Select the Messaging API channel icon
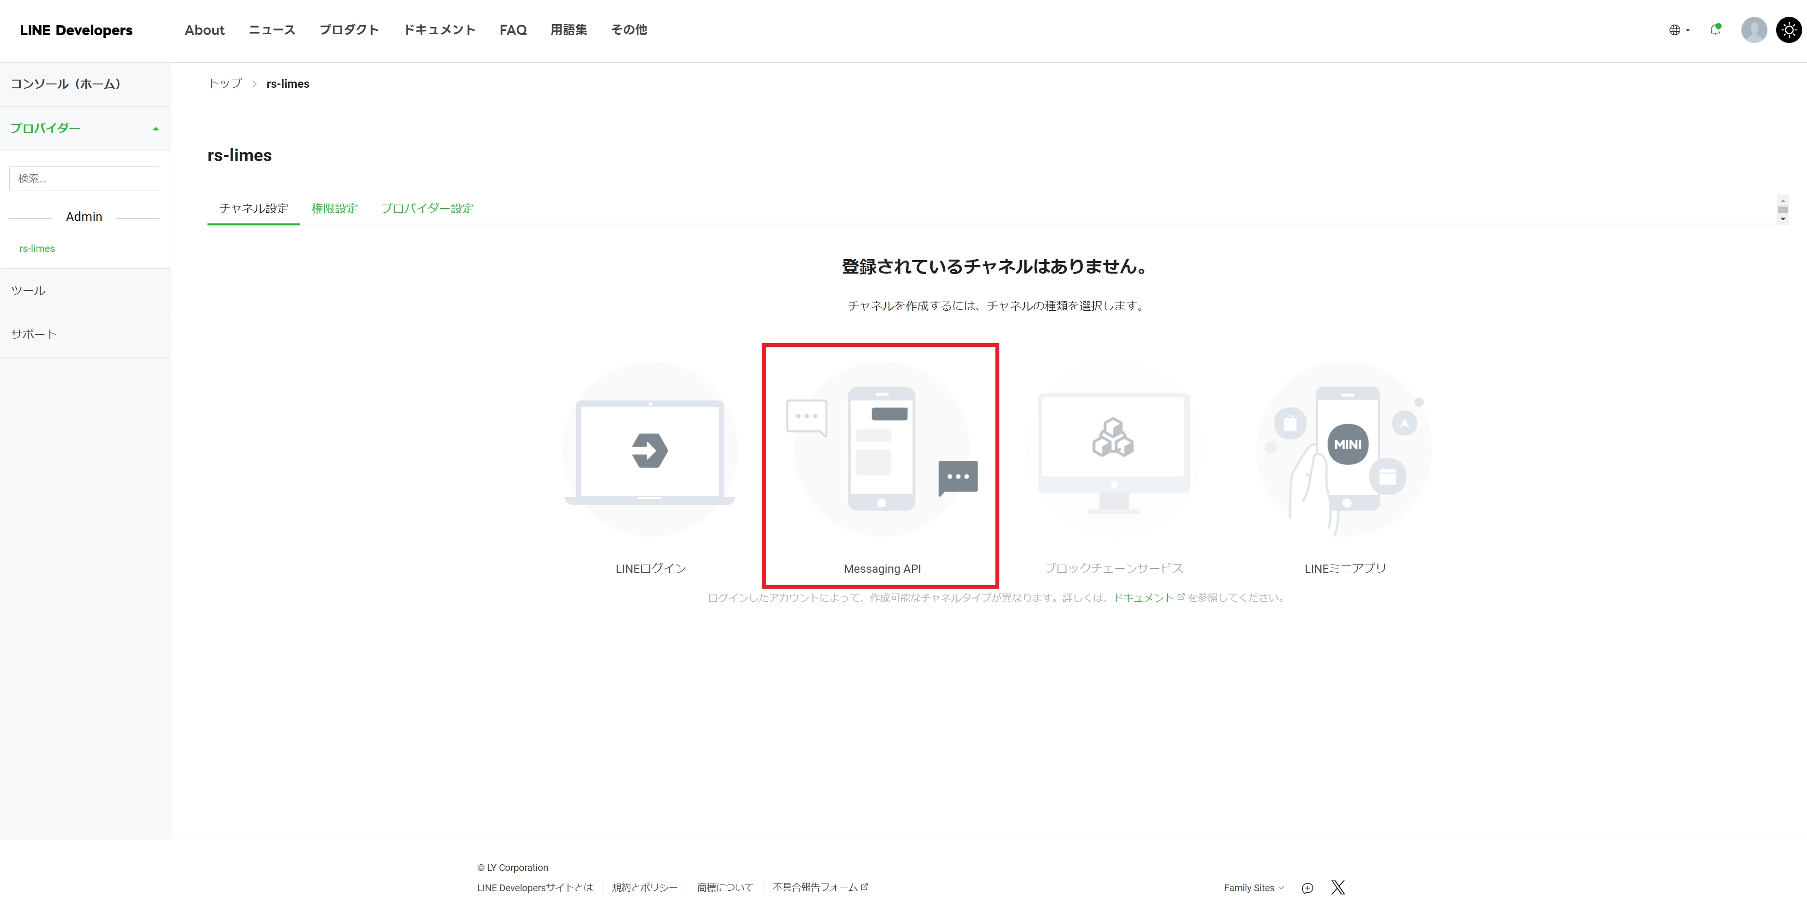Viewport: 1807px width, 912px height. tap(882, 450)
